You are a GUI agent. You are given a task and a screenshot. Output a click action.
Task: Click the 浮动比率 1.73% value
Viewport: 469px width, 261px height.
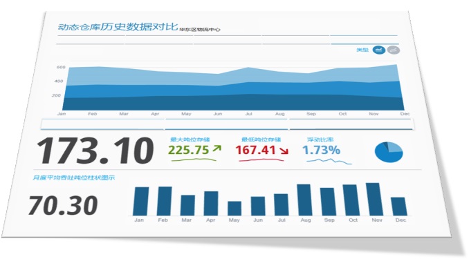[x=321, y=150]
